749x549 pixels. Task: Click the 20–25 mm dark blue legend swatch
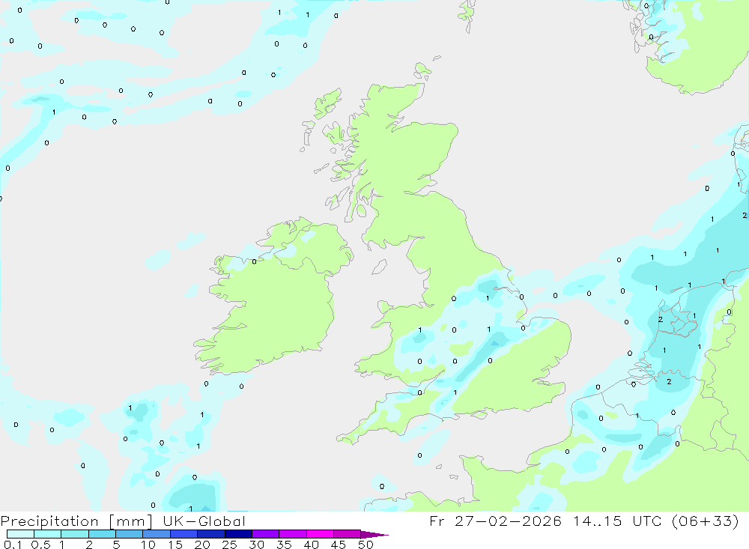pyautogui.click(x=210, y=534)
